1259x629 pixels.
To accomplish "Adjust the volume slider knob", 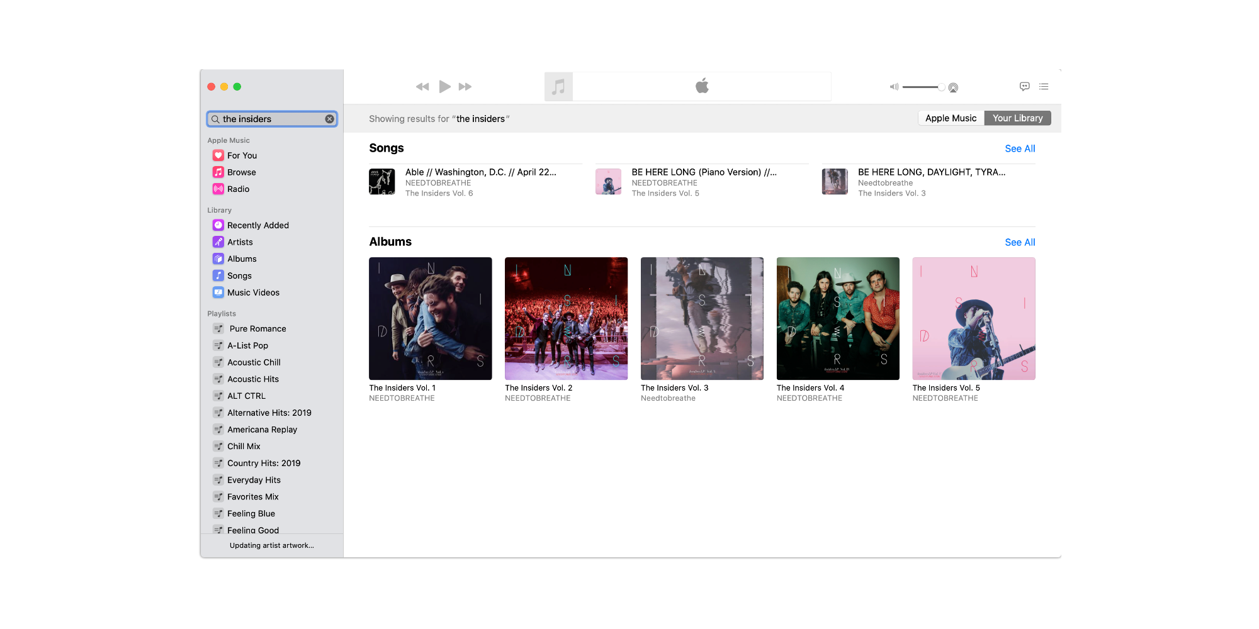I will pyautogui.click(x=941, y=87).
